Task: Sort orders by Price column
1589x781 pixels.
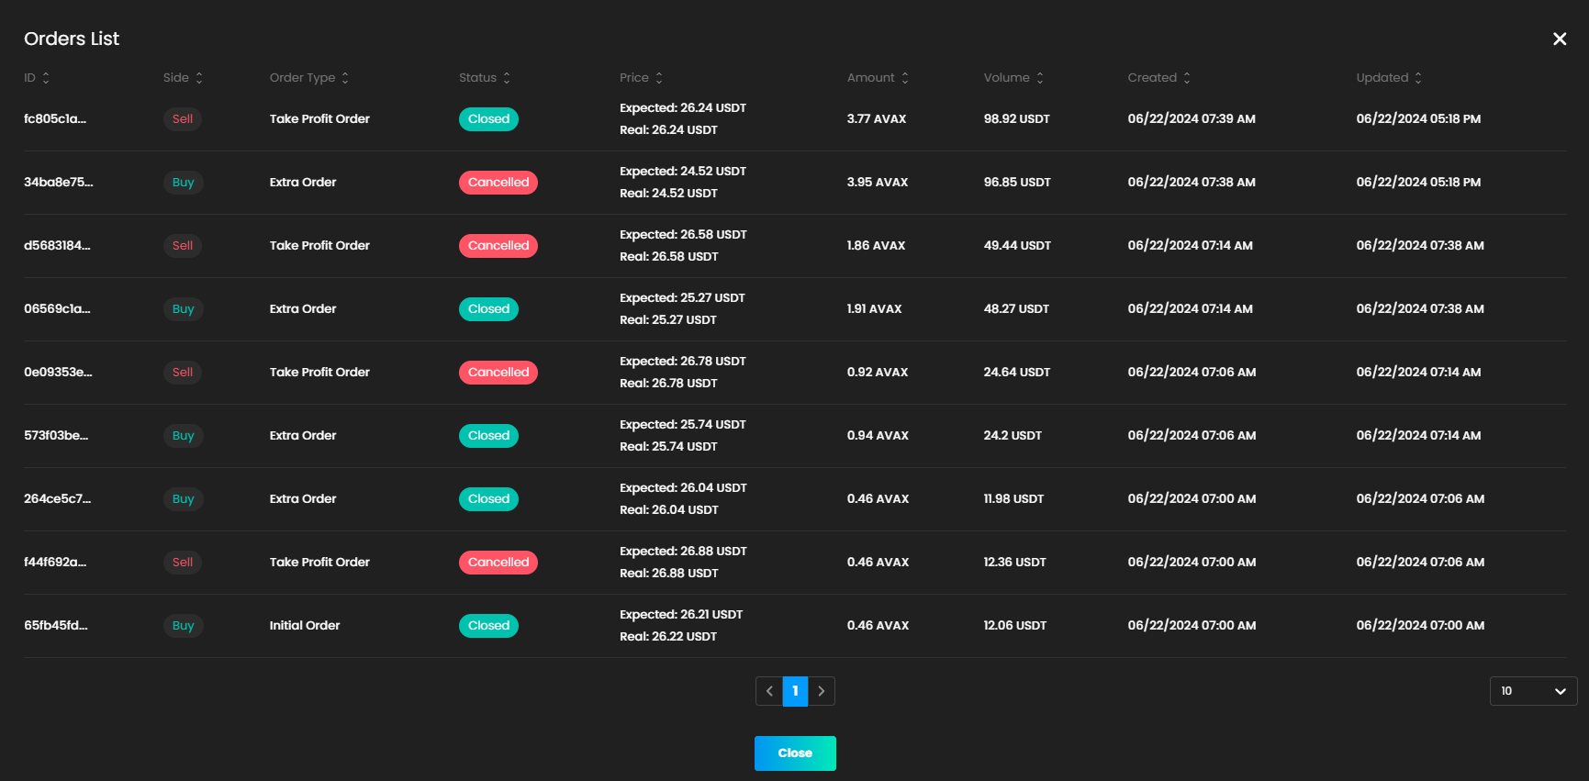Action: (x=659, y=78)
